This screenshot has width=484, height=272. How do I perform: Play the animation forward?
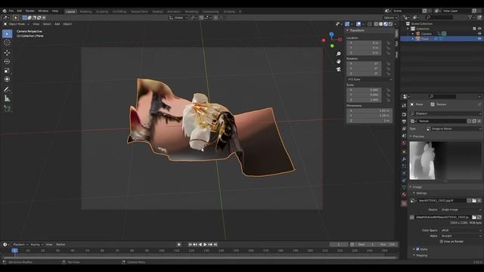(x=205, y=245)
